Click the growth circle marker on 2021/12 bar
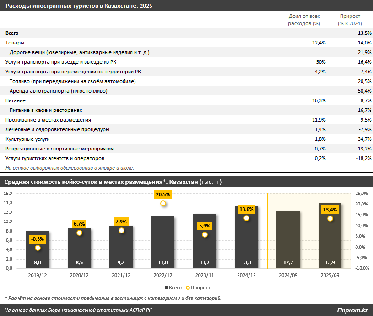 121,230
